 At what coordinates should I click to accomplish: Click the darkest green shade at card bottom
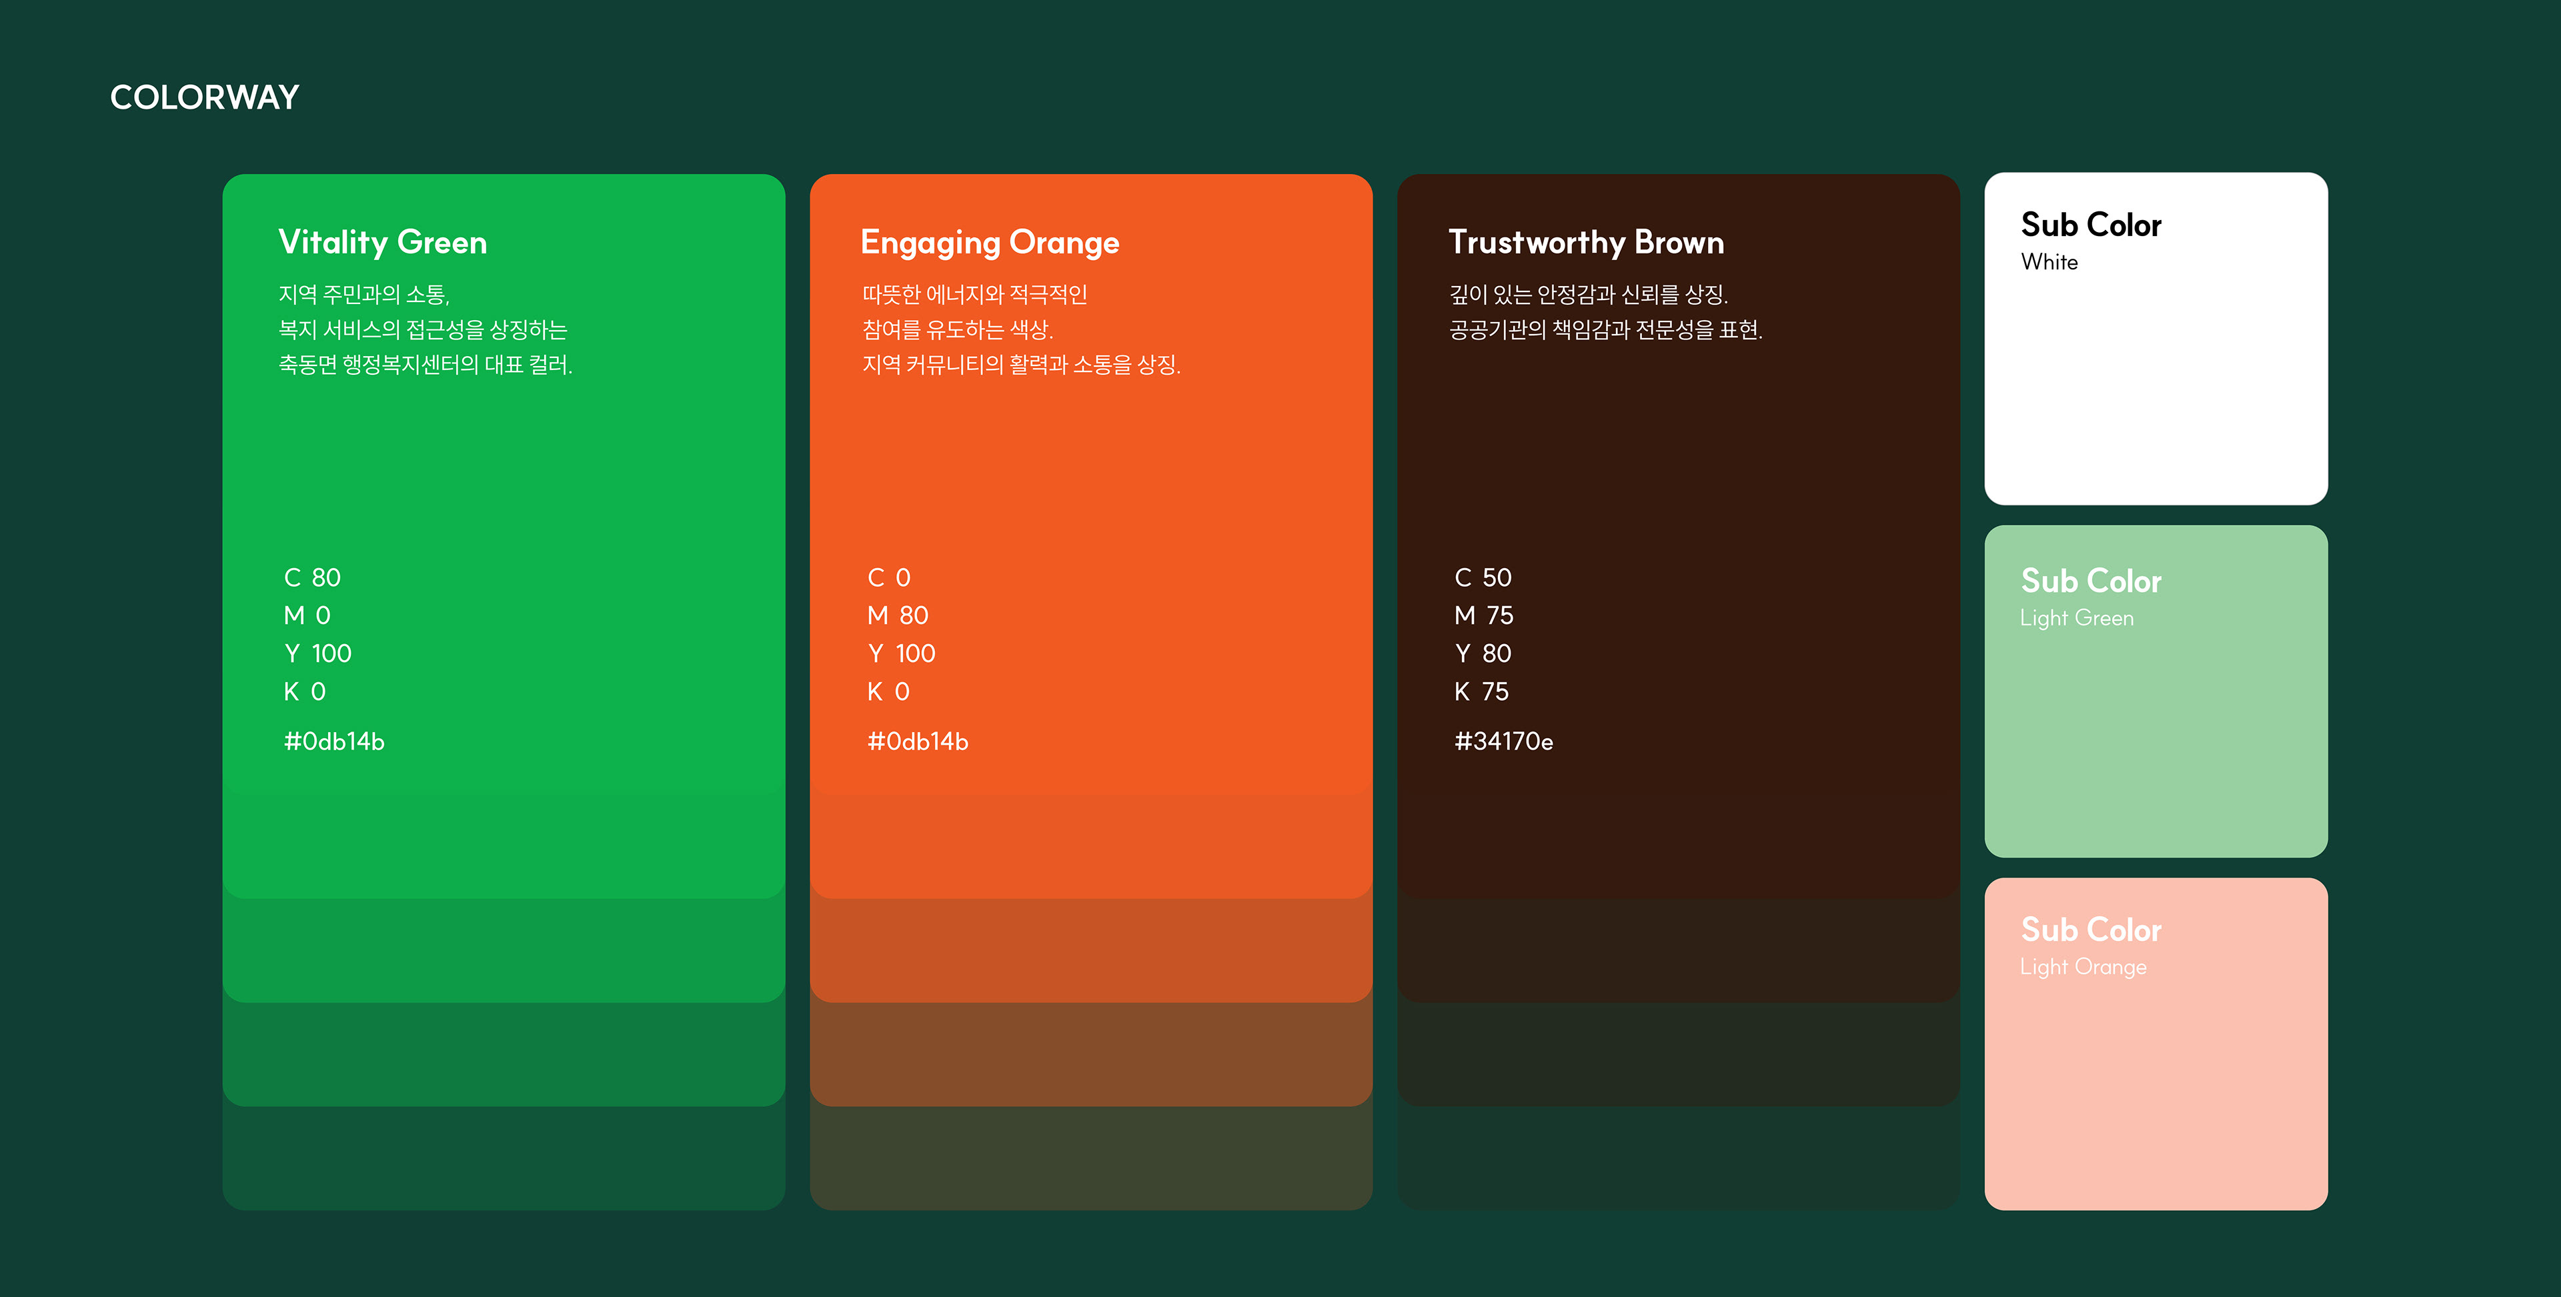pos(503,1159)
